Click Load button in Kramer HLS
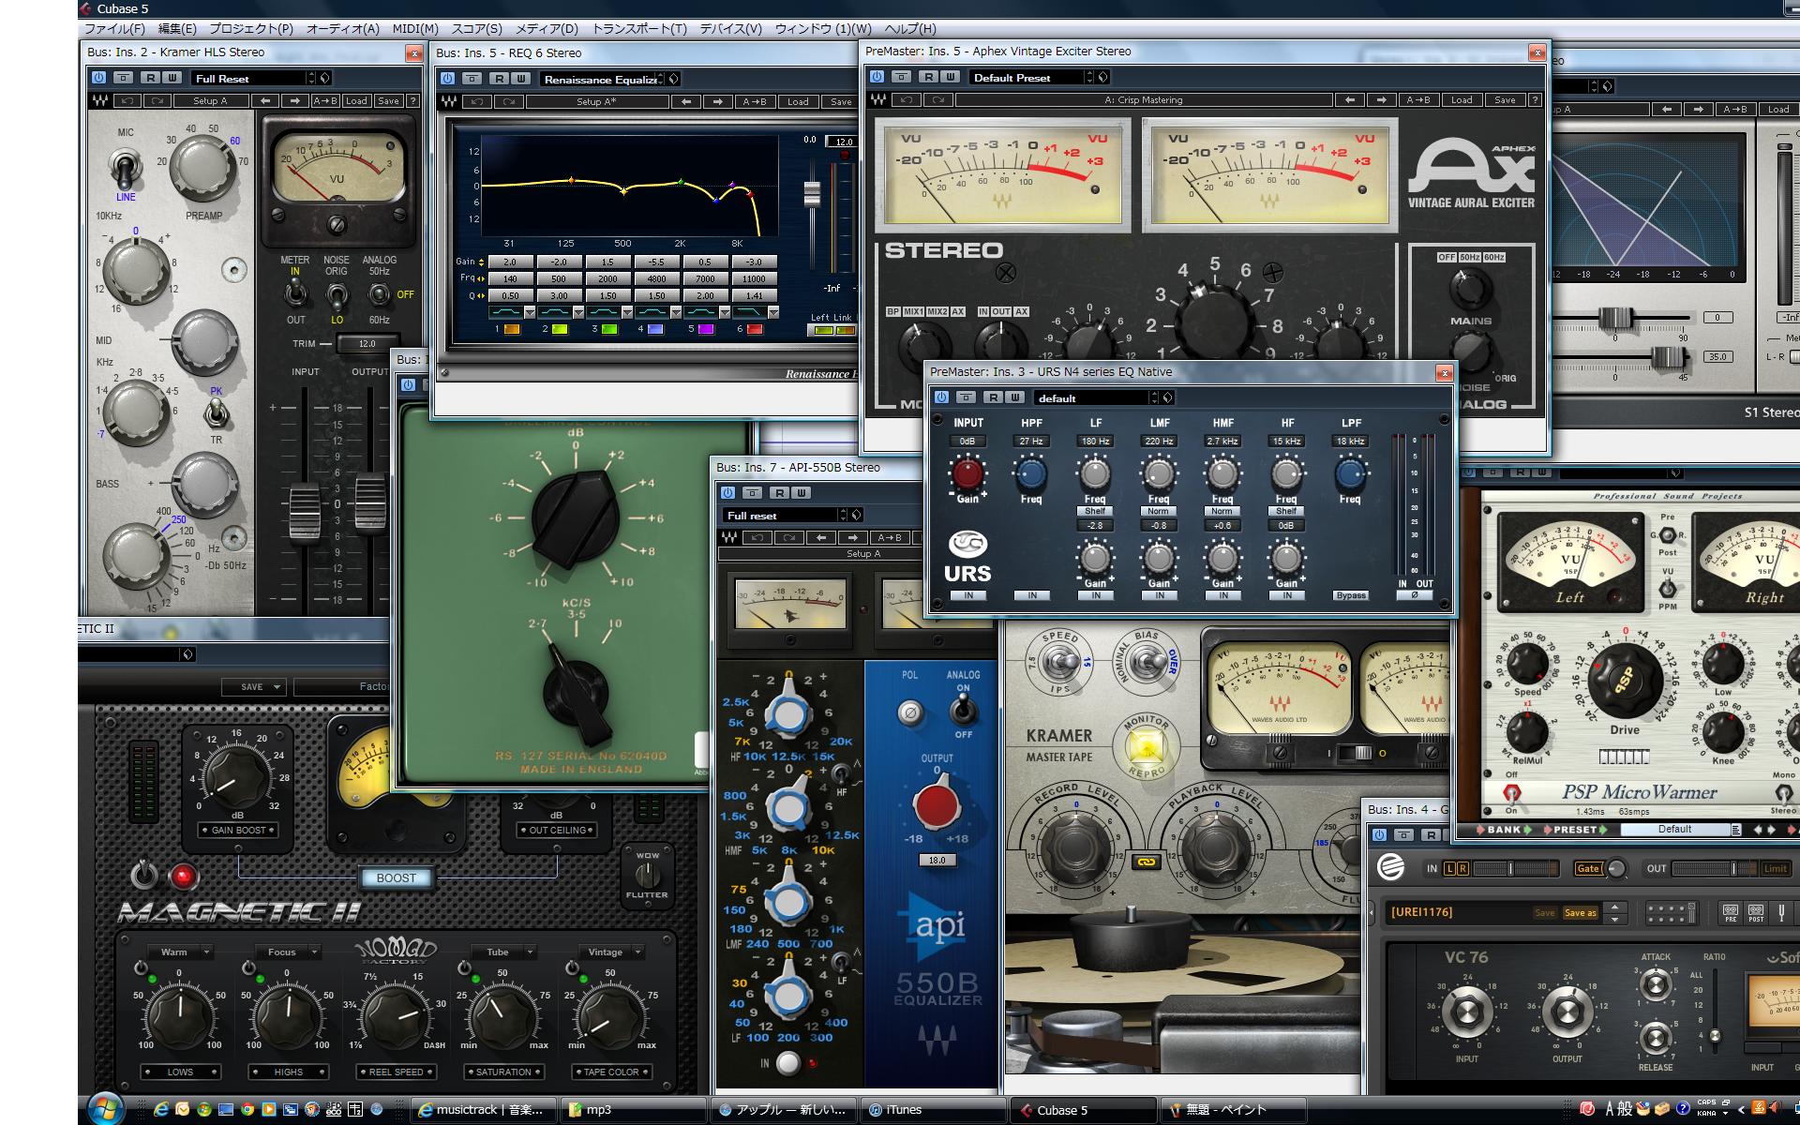Image resolution: width=1800 pixels, height=1125 pixels. pos(356,100)
